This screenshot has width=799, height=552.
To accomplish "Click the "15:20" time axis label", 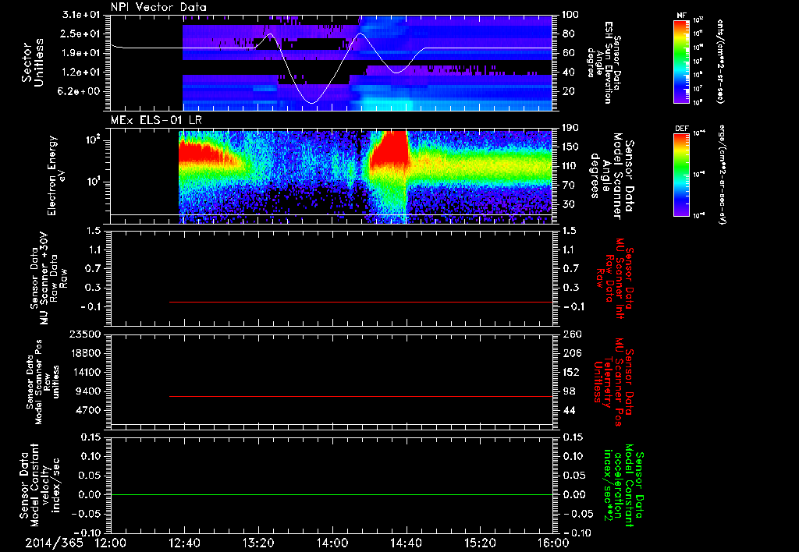I will pyautogui.click(x=480, y=543).
